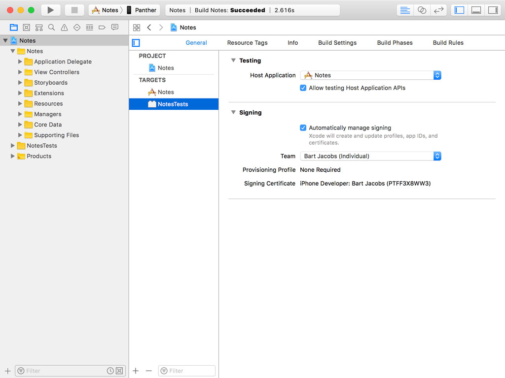
Task: Remove selected target with minus button
Action: coord(148,371)
